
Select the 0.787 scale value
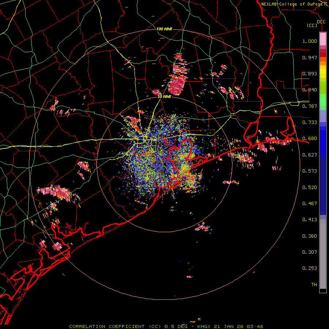coord(310,106)
